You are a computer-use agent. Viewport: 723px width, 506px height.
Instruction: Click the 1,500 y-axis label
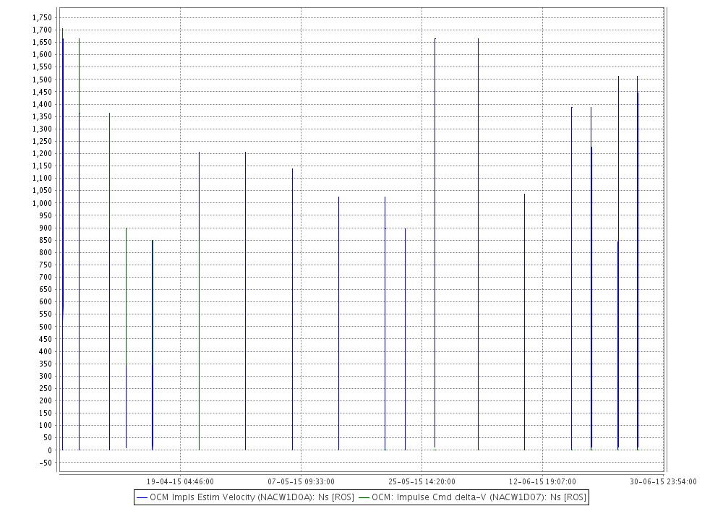(42, 80)
